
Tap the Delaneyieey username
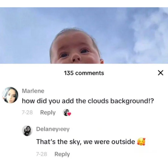coord(53,129)
